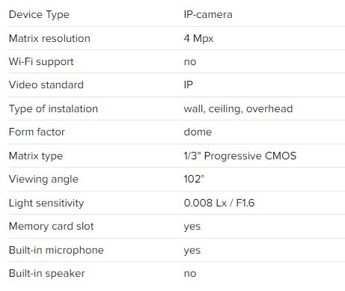The height and width of the screenshot is (291, 345).
Task: Click the Matrix resolution label
Action: point(49,38)
